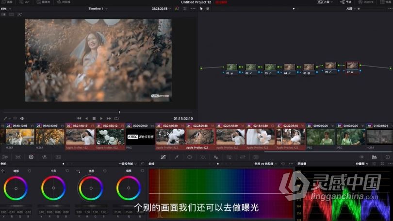The image size is (393, 221).
Task: Reset the Lift wheel
Action: point(29,171)
